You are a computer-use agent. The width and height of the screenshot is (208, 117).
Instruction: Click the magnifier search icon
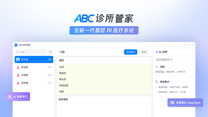point(18,52)
